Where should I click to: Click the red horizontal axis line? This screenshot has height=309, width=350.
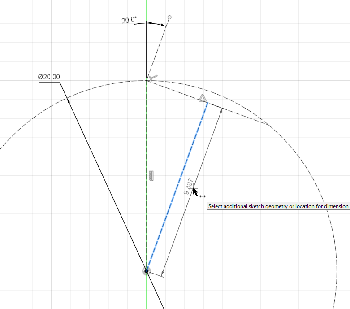click(269, 271)
